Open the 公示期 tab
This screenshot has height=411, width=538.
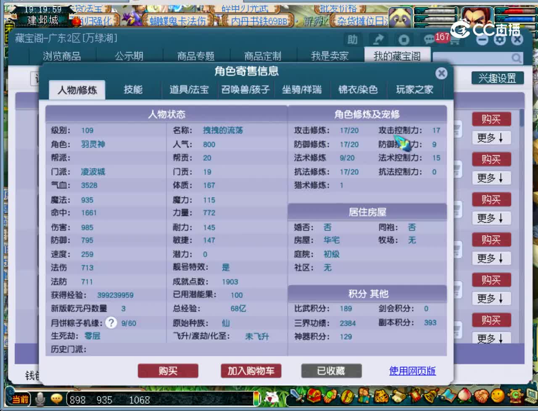(x=129, y=56)
